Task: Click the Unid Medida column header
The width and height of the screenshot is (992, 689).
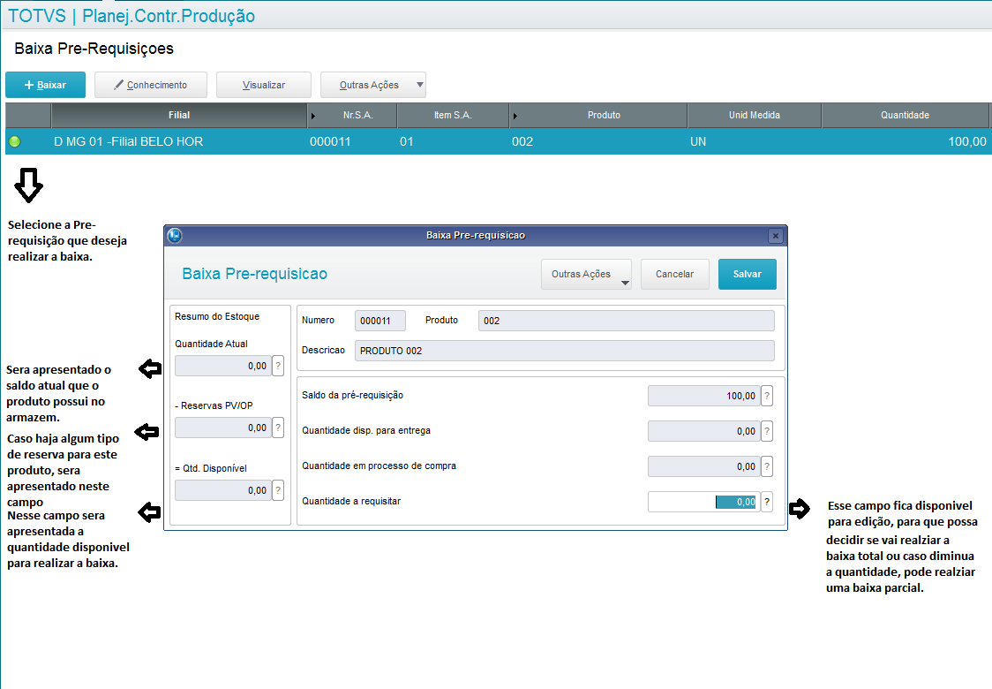Action: [754, 115]
